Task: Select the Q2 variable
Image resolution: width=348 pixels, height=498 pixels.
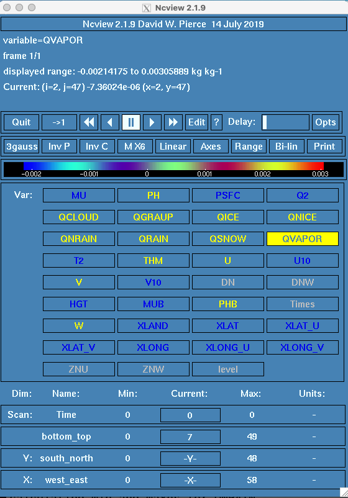Action: coord(303,196)
